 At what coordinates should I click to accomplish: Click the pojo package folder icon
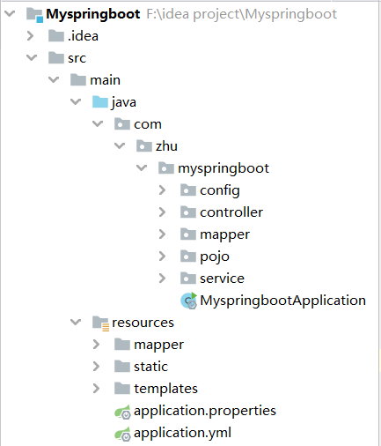[188, 256]
